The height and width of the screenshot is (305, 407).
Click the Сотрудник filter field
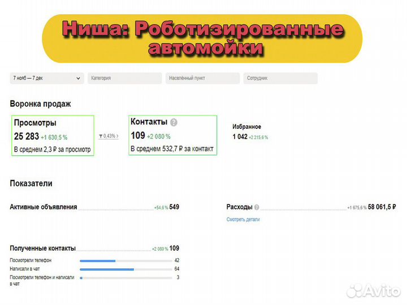pyautogui.click(x=280, y=78)
